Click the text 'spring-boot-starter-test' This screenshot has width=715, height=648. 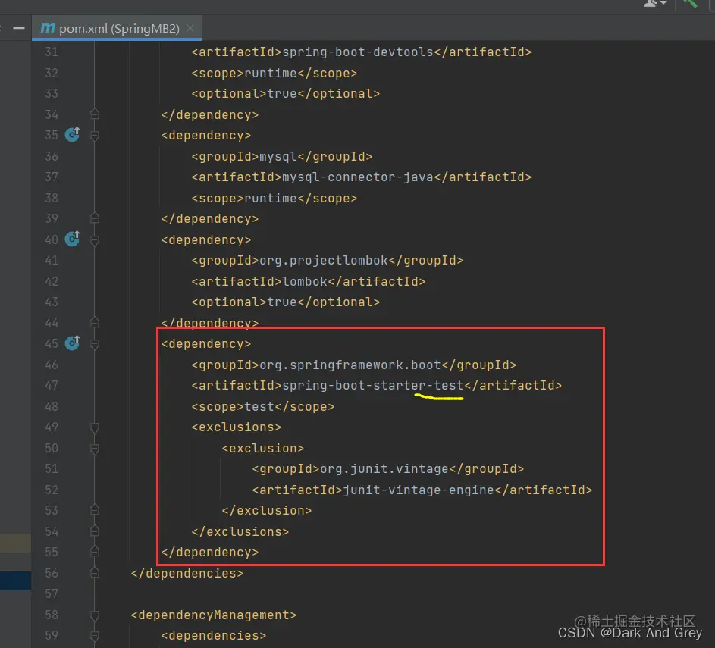click(372, 386)
